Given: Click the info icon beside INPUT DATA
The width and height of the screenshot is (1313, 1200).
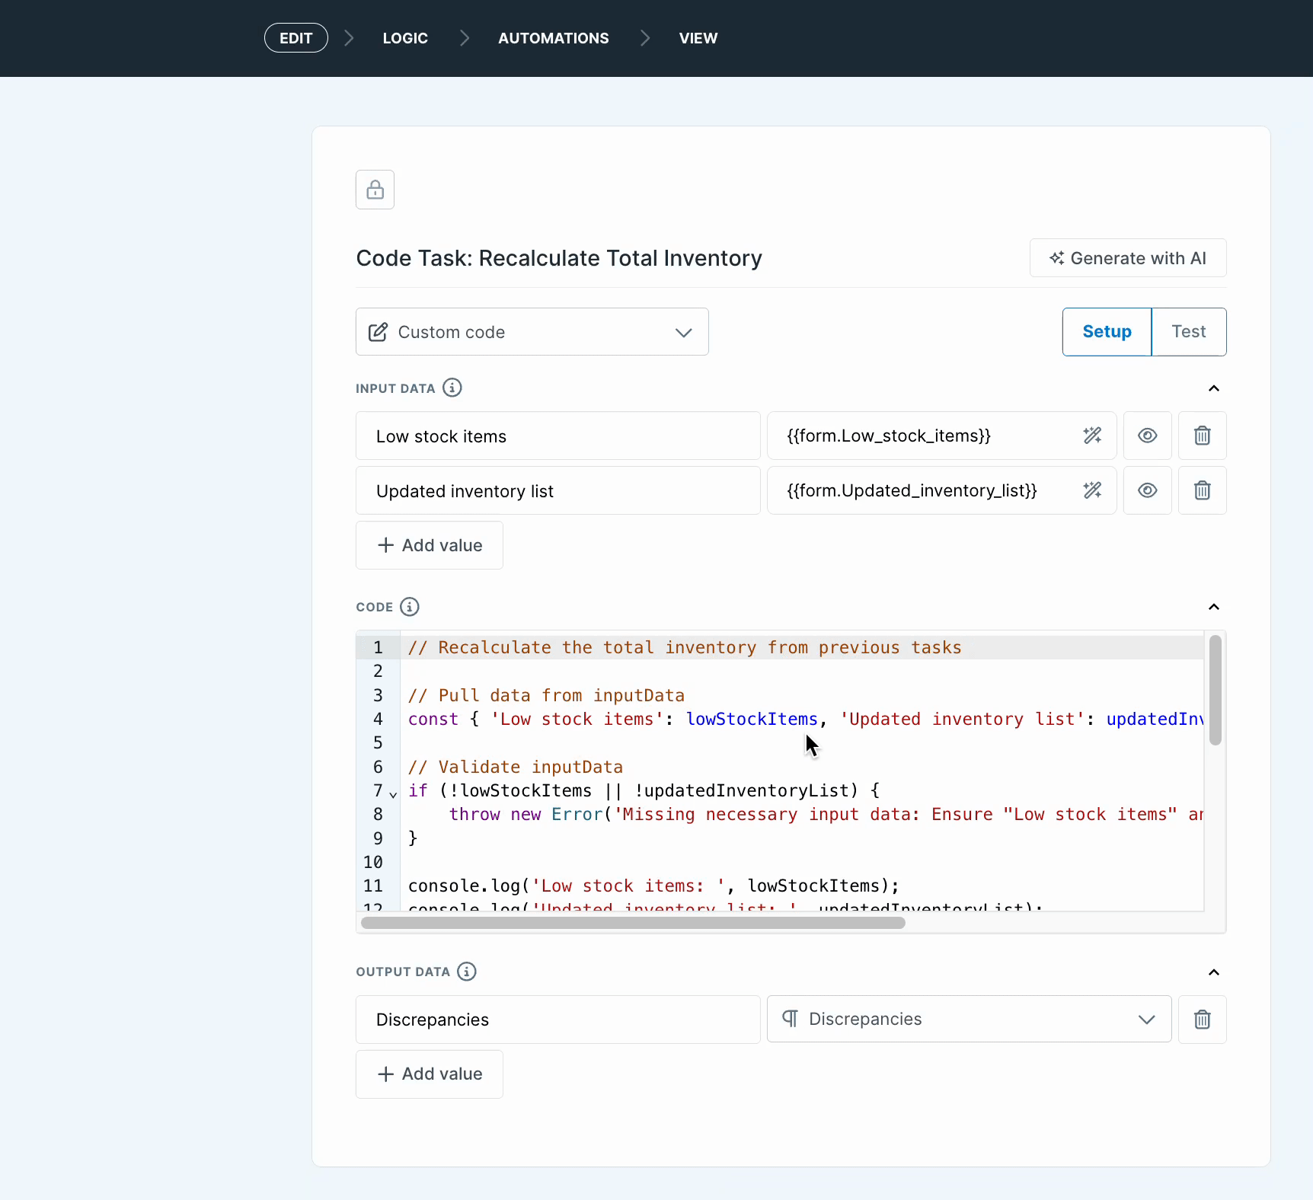Looking at the screenshot, I should click(x=452, y=388).
